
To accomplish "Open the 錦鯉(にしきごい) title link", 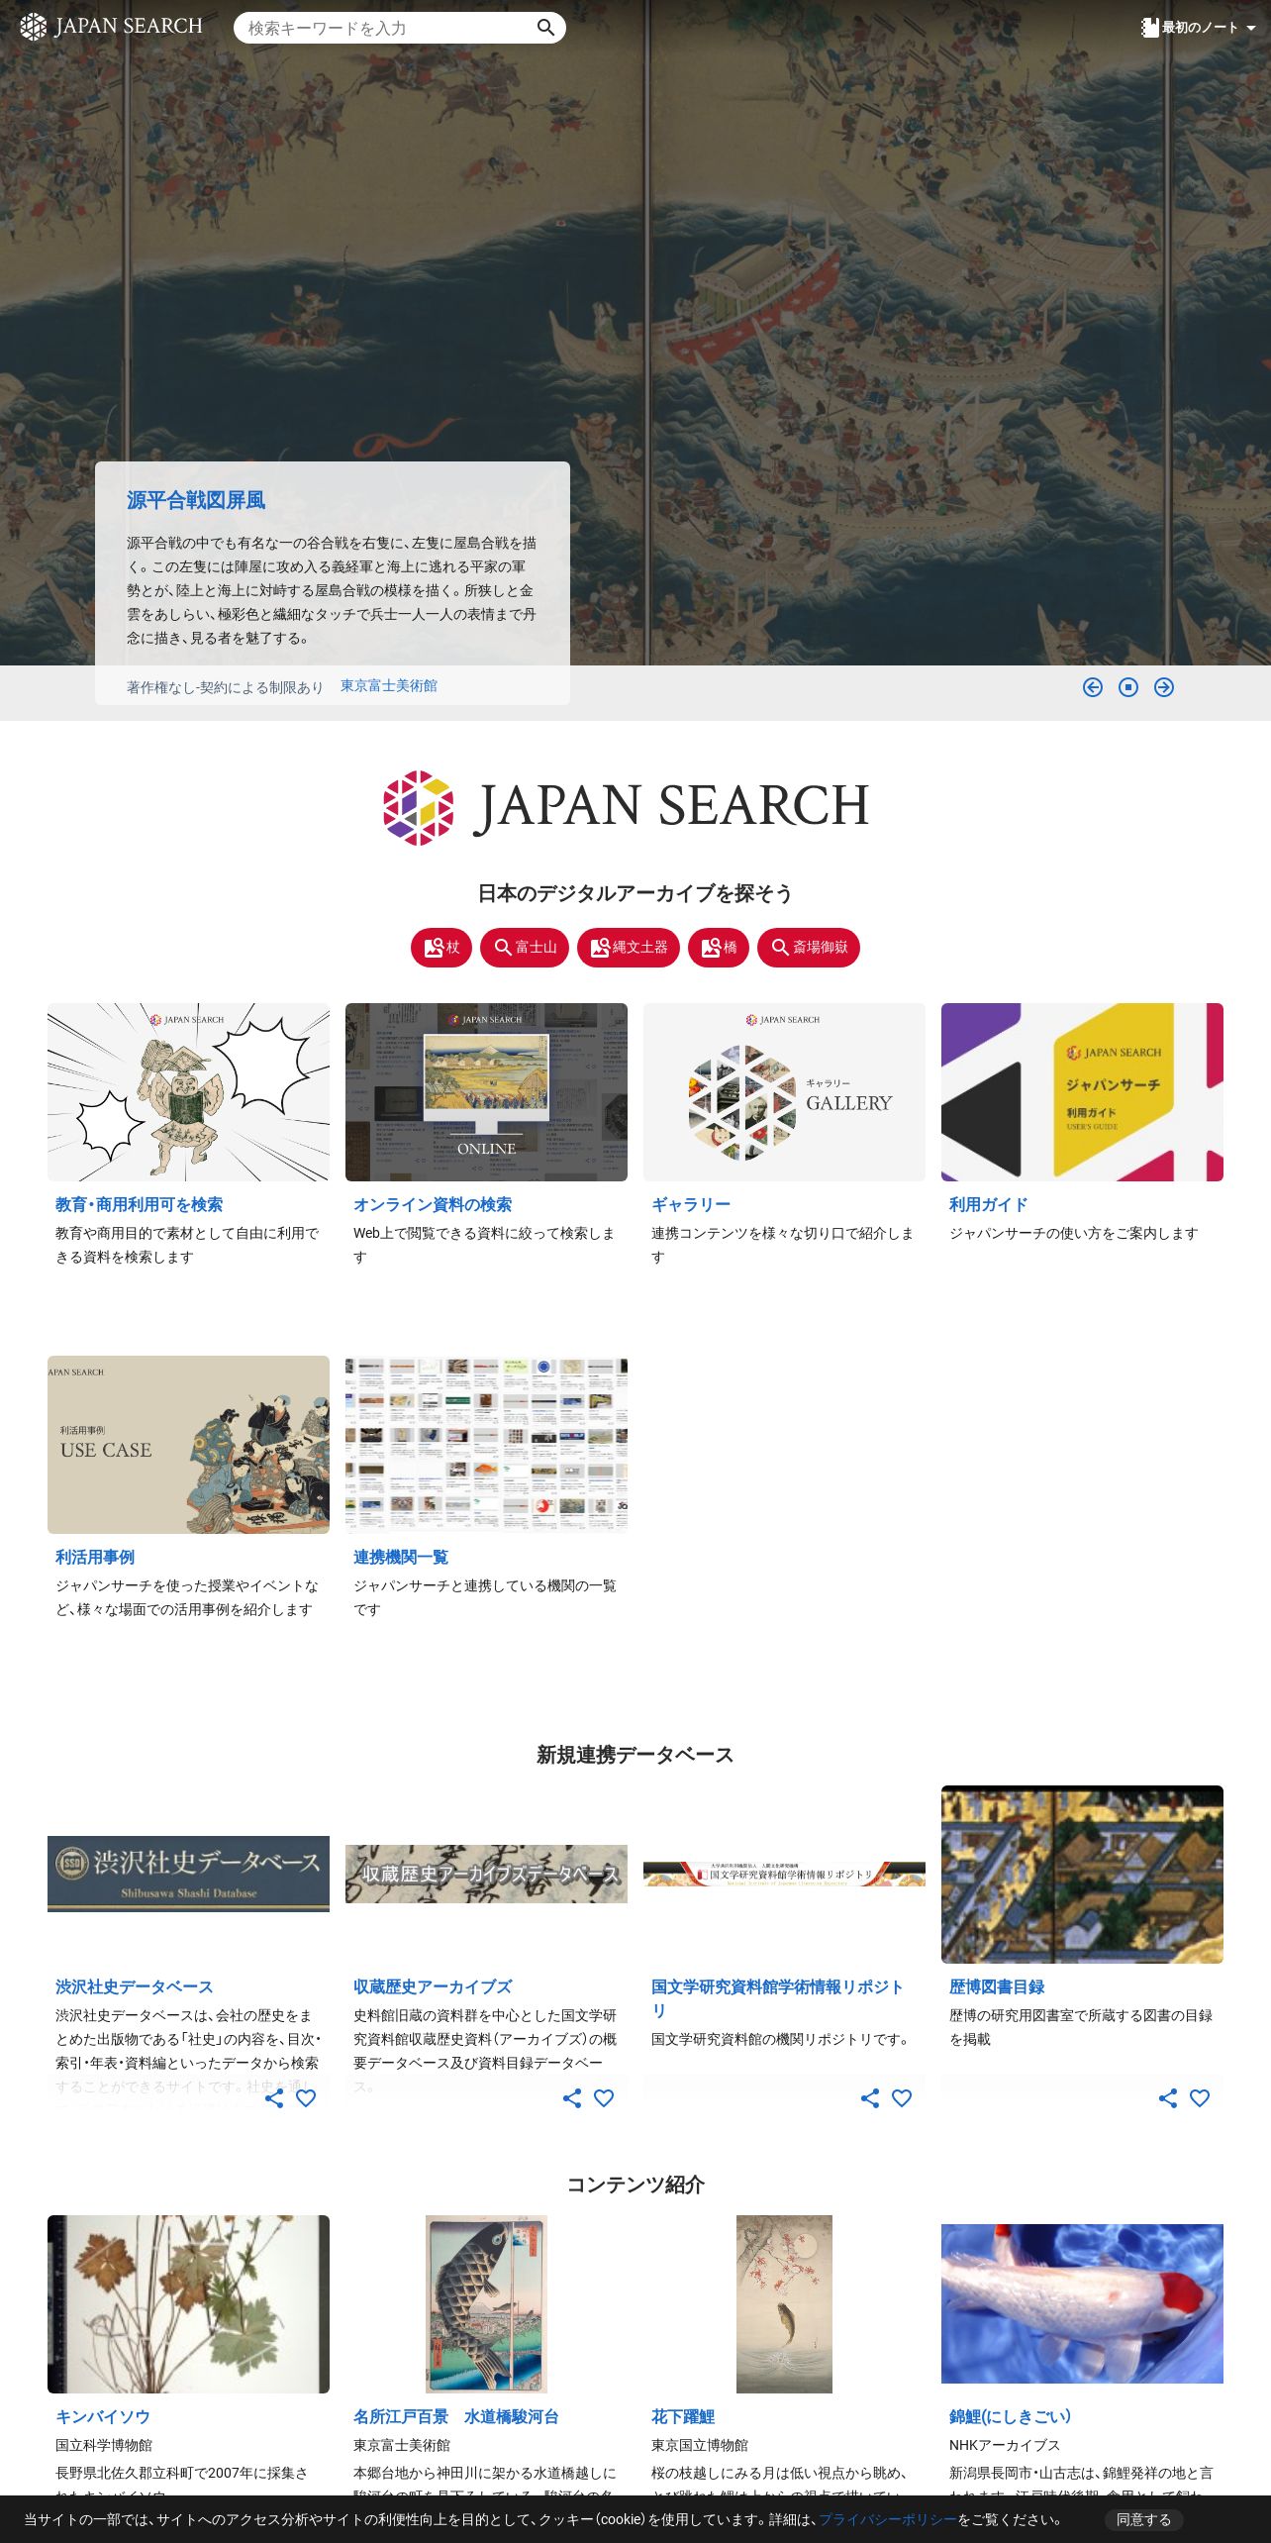I will click(x=1011, y=2416).
